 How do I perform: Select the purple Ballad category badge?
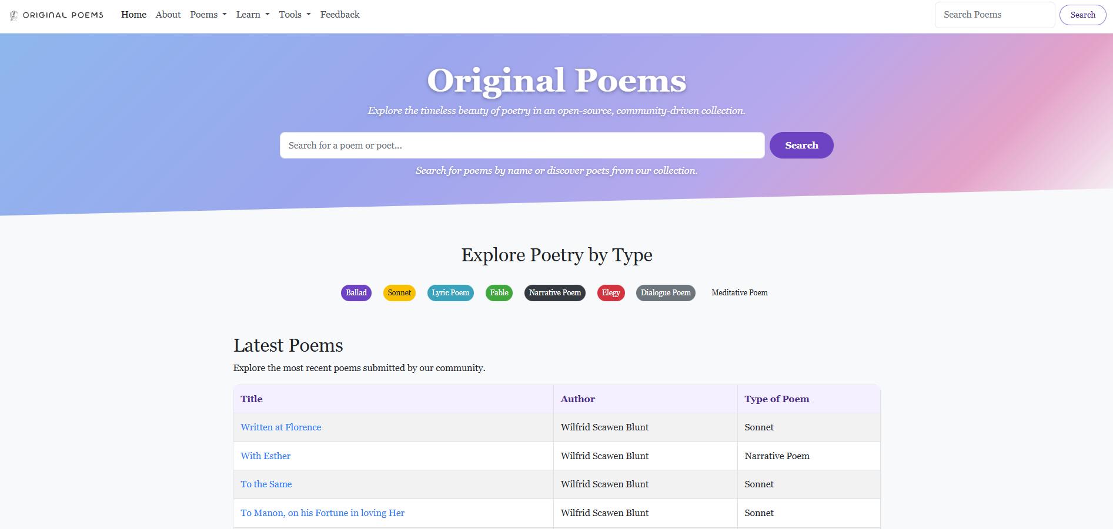356,292
